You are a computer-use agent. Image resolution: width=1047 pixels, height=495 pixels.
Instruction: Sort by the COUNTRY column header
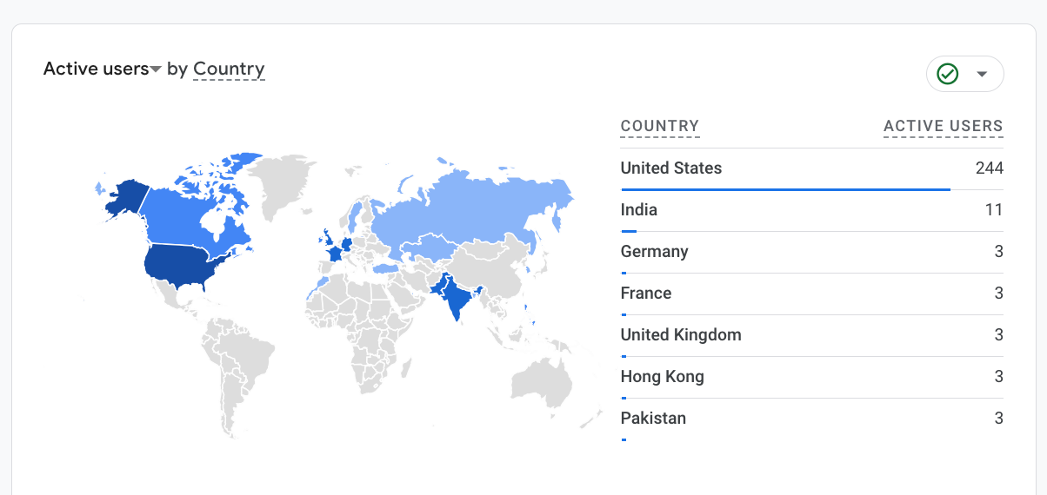click(x=659, y=126)
